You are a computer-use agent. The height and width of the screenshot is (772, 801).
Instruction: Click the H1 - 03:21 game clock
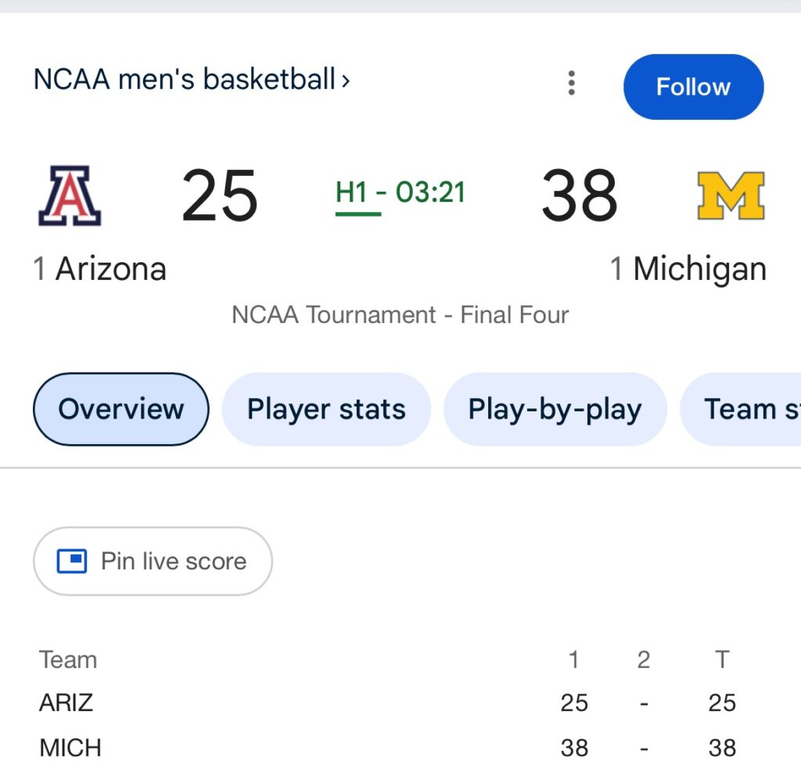click(400, 192)
